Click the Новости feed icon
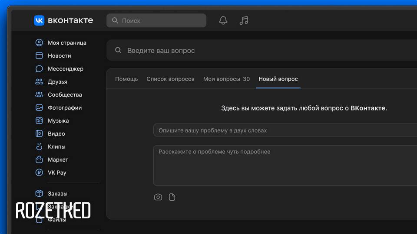This screenshot has height=234, width=417. tap(39, 55)
